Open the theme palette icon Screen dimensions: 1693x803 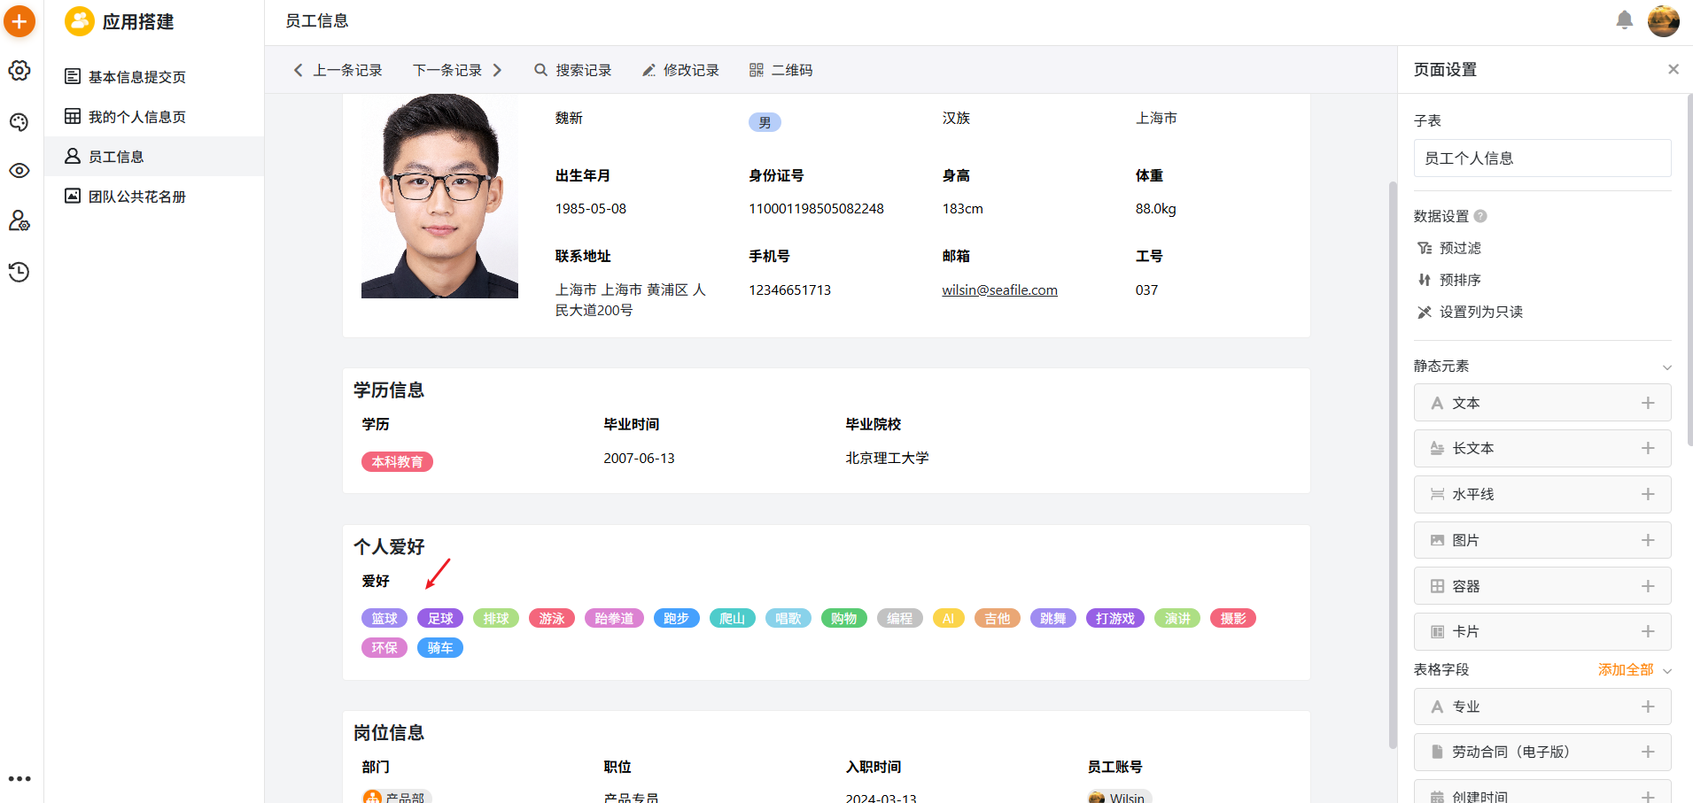(x=19, y=122)
